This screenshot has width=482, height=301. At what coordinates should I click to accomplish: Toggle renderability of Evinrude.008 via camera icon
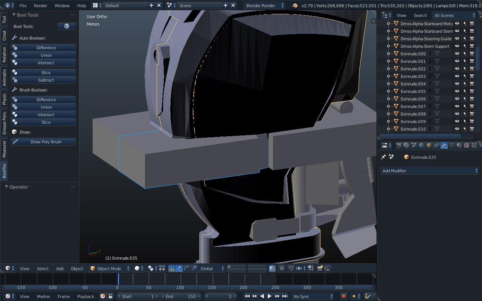point(472,114)
